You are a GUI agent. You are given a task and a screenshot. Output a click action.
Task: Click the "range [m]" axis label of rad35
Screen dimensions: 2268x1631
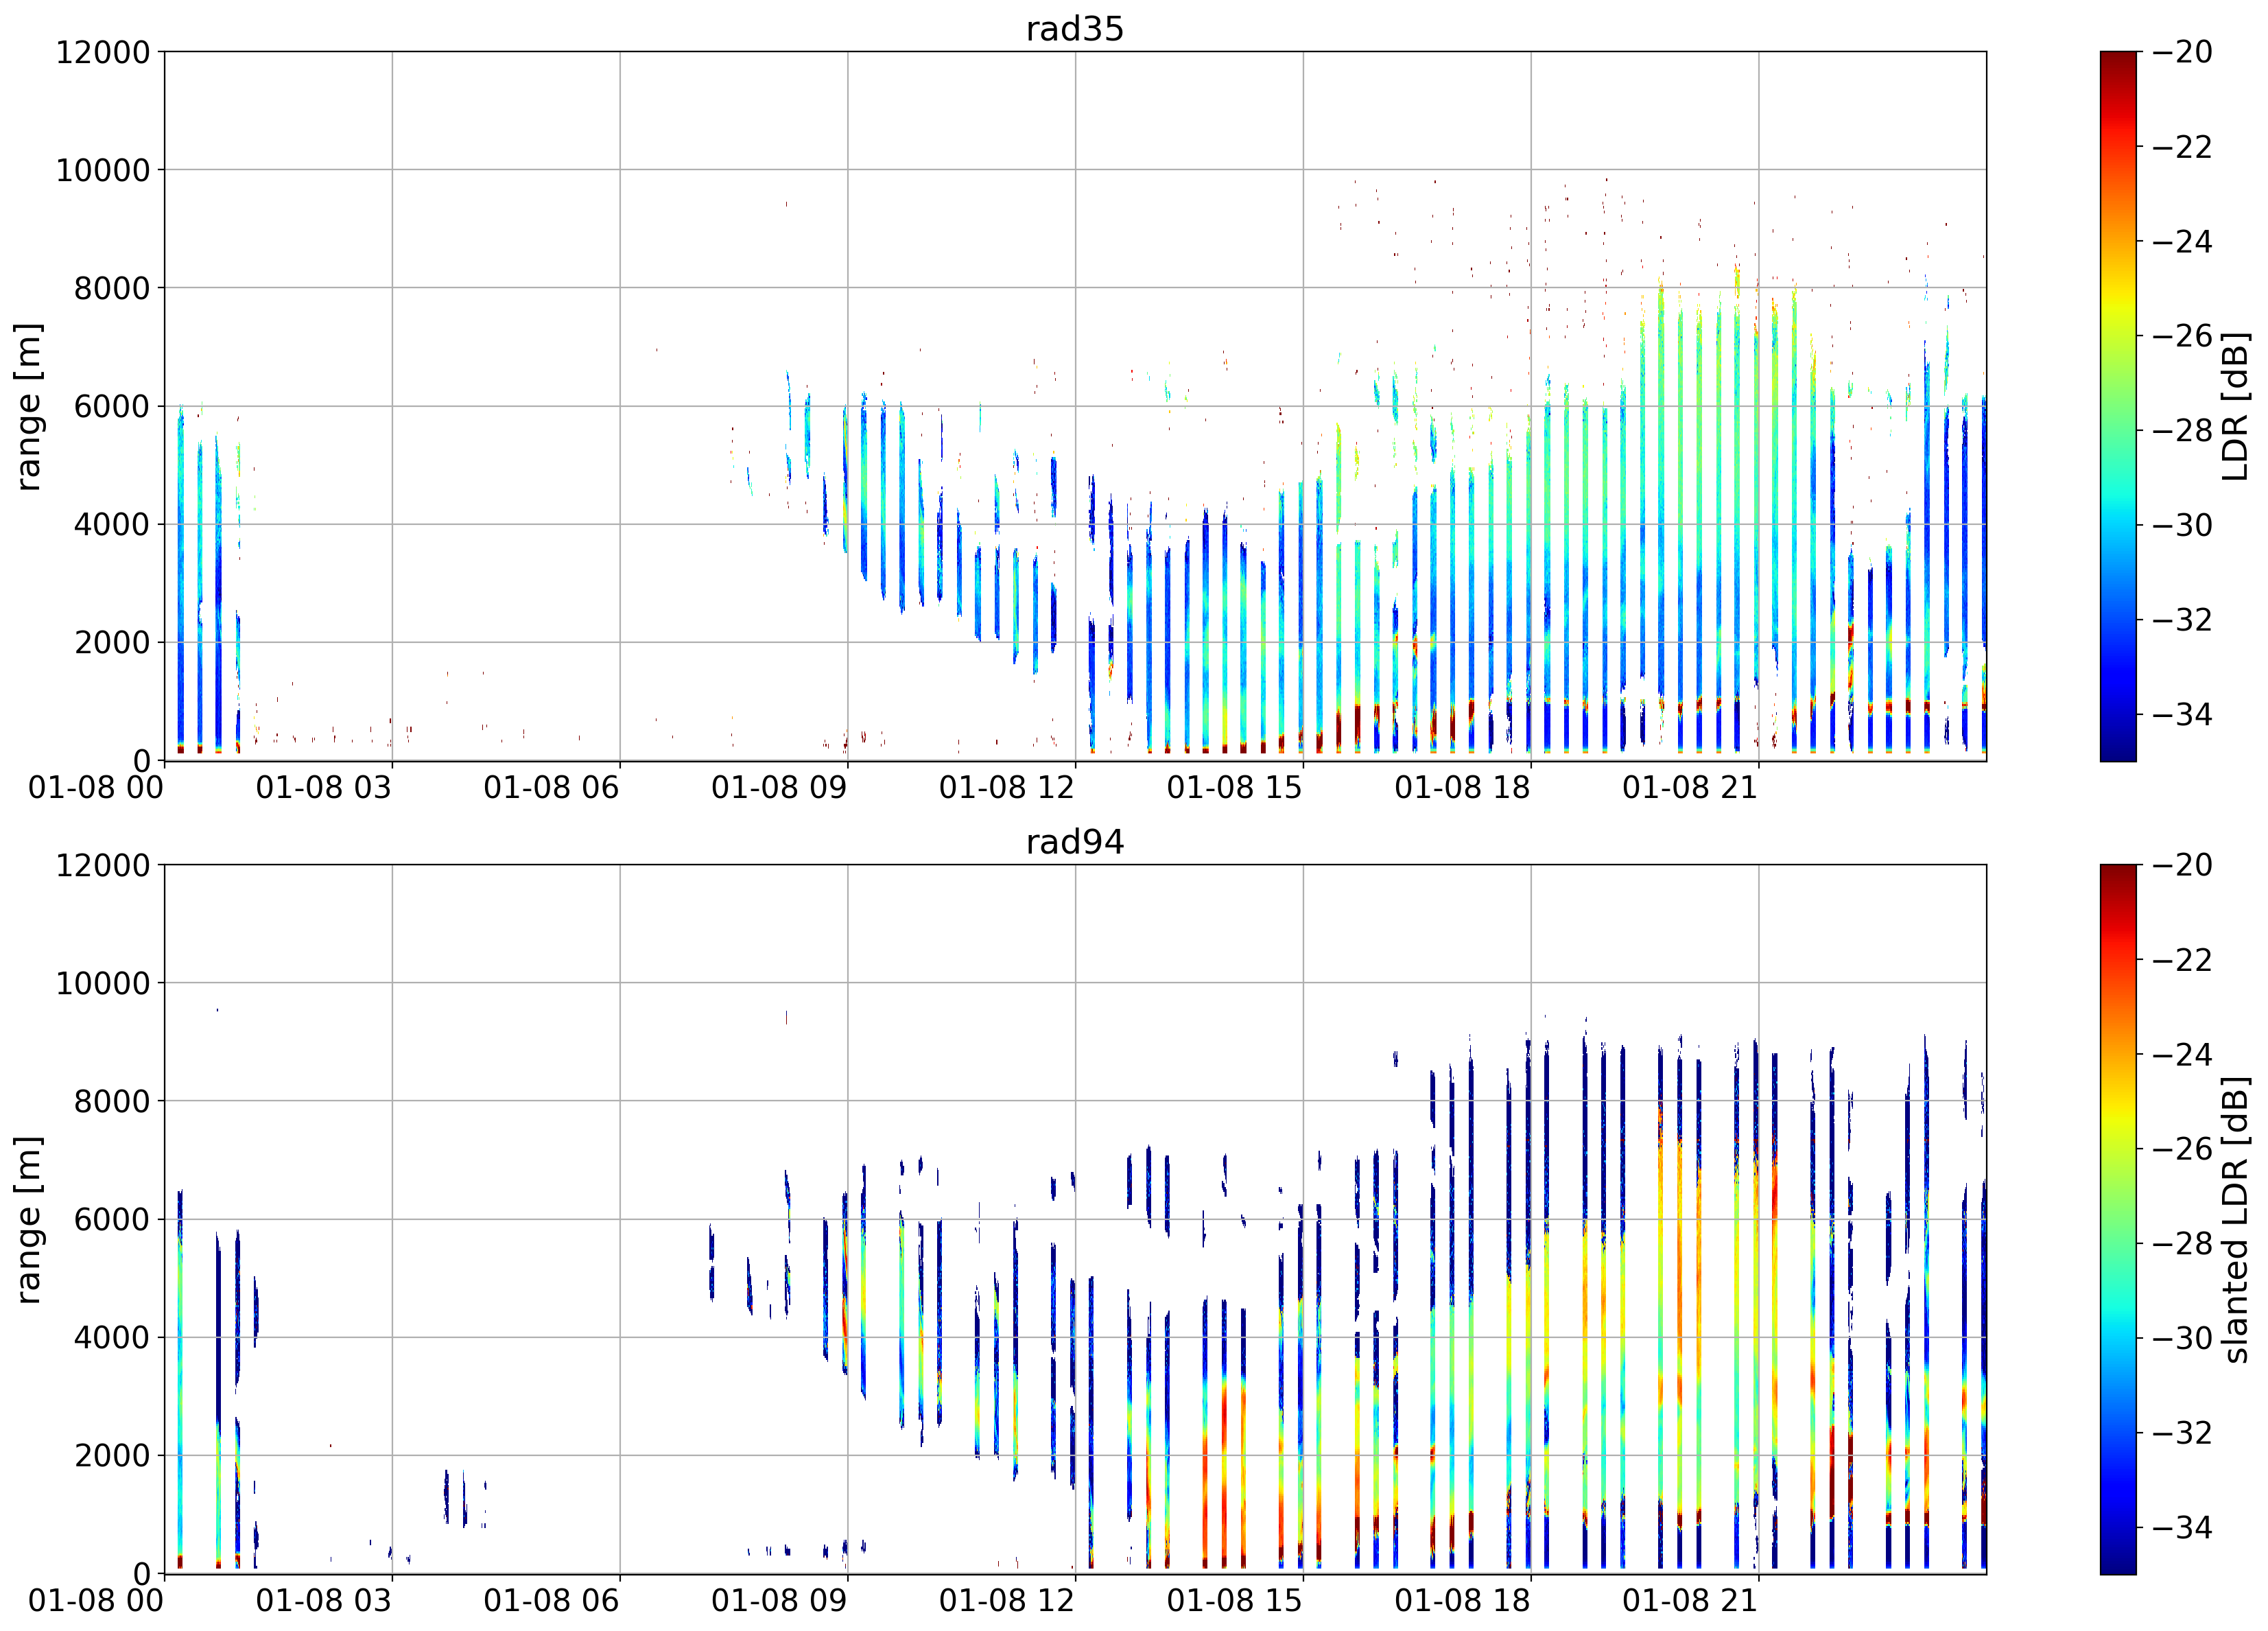tap(28, 406)
